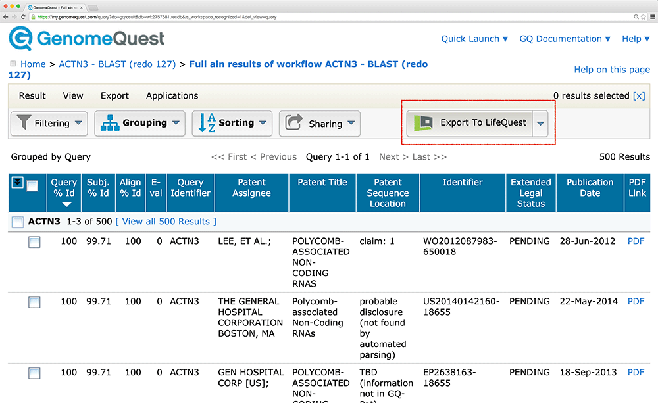This screenshot has width=658, height=403.
Task: Click the GenomeQuest browser tab
Action: [x=55, y=7]
